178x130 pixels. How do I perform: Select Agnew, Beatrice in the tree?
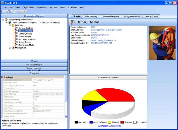(26, 28)
